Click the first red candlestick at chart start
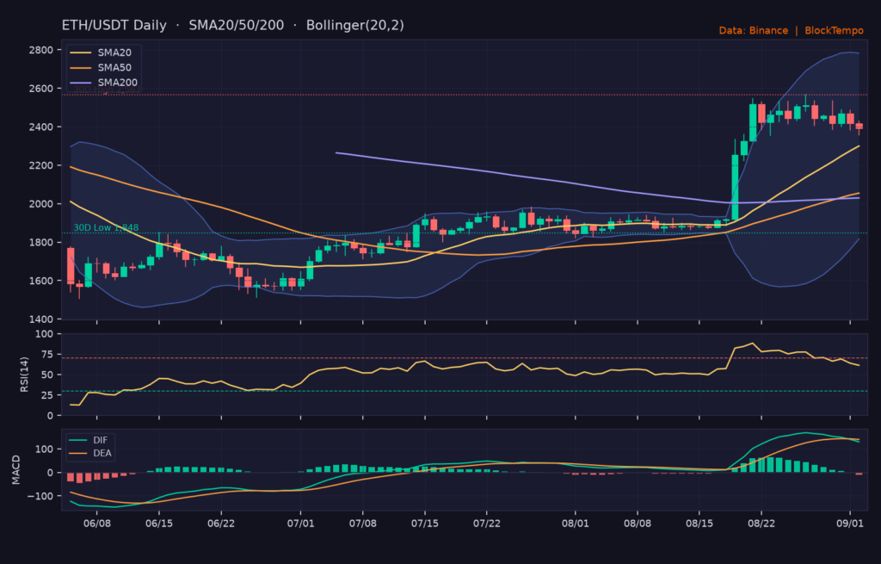The image size is (881, 564). click(71, 266)
